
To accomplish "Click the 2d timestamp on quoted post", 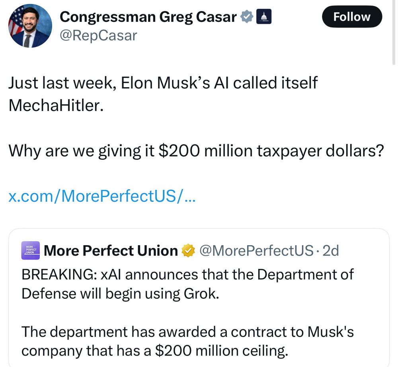I will click(x=330, y=251).
